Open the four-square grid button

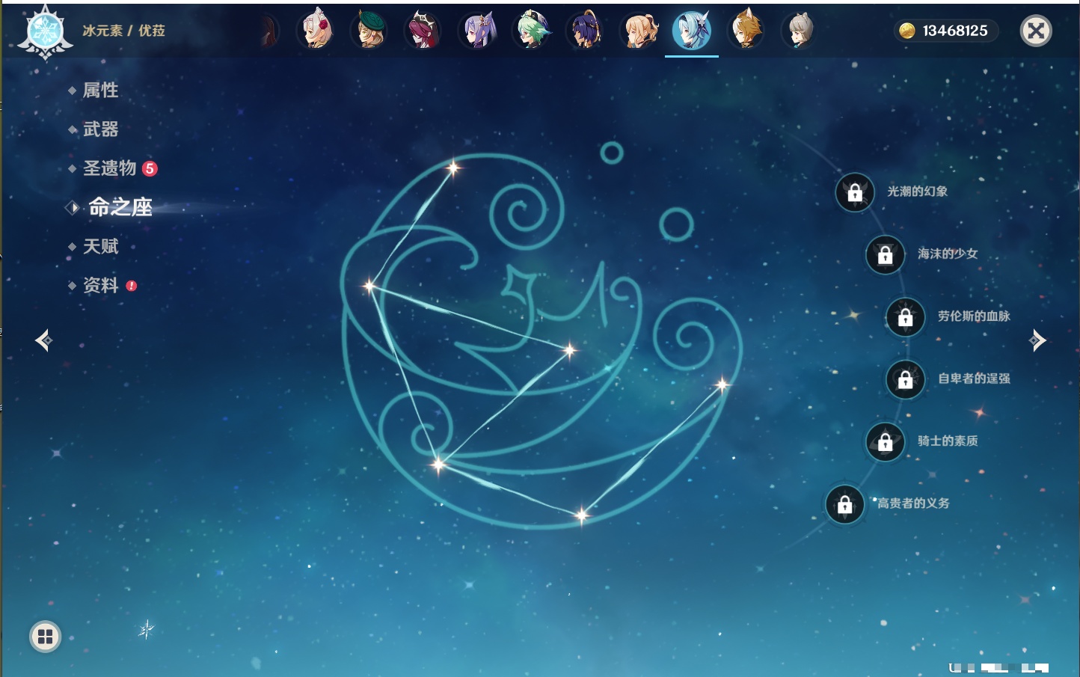point(45,637)
